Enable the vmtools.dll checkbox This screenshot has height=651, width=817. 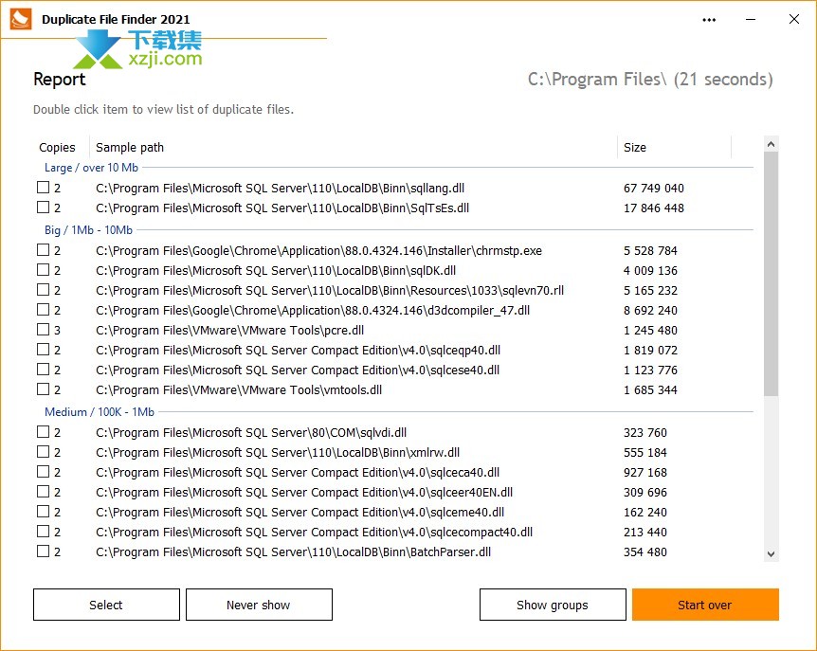pos(44,389)
